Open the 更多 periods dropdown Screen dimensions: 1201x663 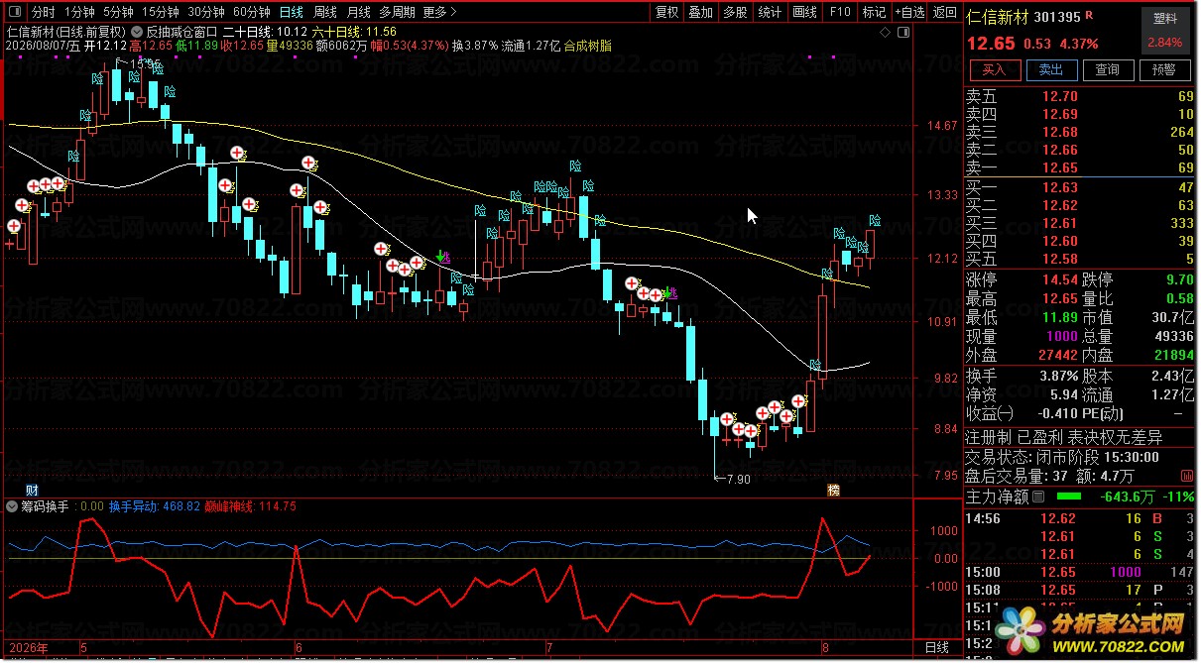(x=439, y=12)
